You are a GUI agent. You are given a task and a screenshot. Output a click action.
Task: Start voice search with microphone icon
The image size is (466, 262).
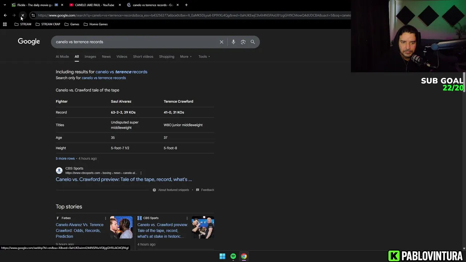click(233, 42)
